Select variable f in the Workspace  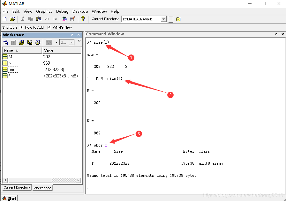pos(9,76)
